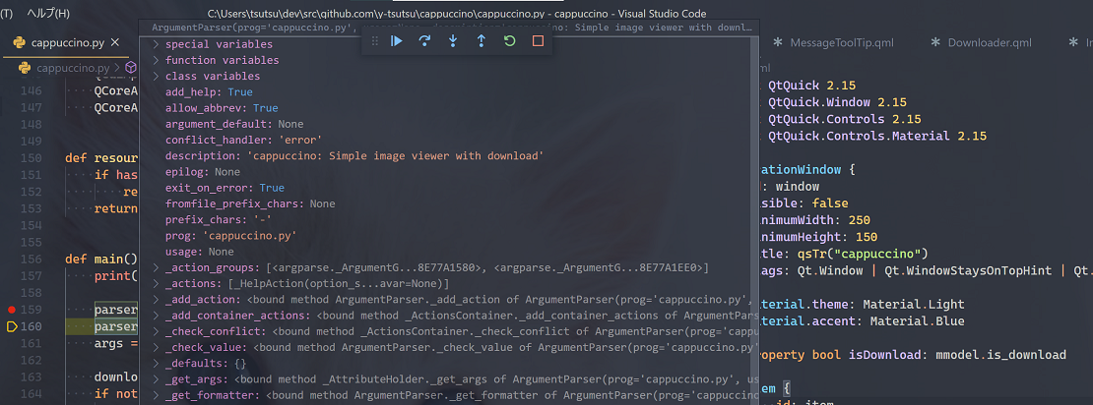The width and height of the screenshot is (1093, 405).
Task: Click the isDownload property line
Action: coord(913,355)
